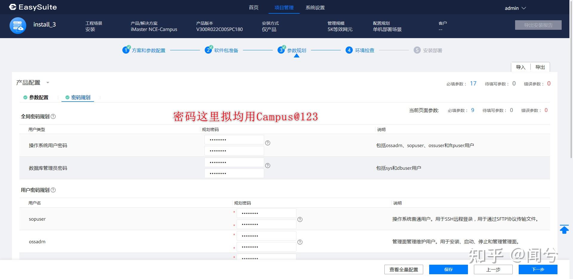Screen dimensions: 573x279
Task: Click the first sopuser password input field
Action: tap(267, 213)
